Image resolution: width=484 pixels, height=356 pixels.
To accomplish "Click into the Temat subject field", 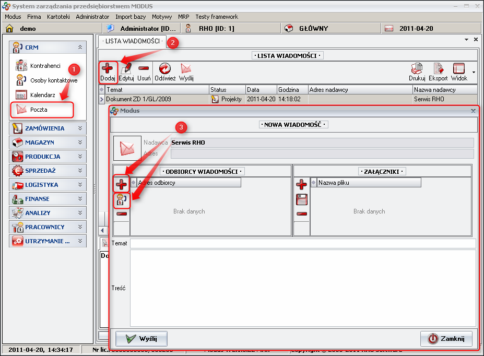I will pos(302,243).
